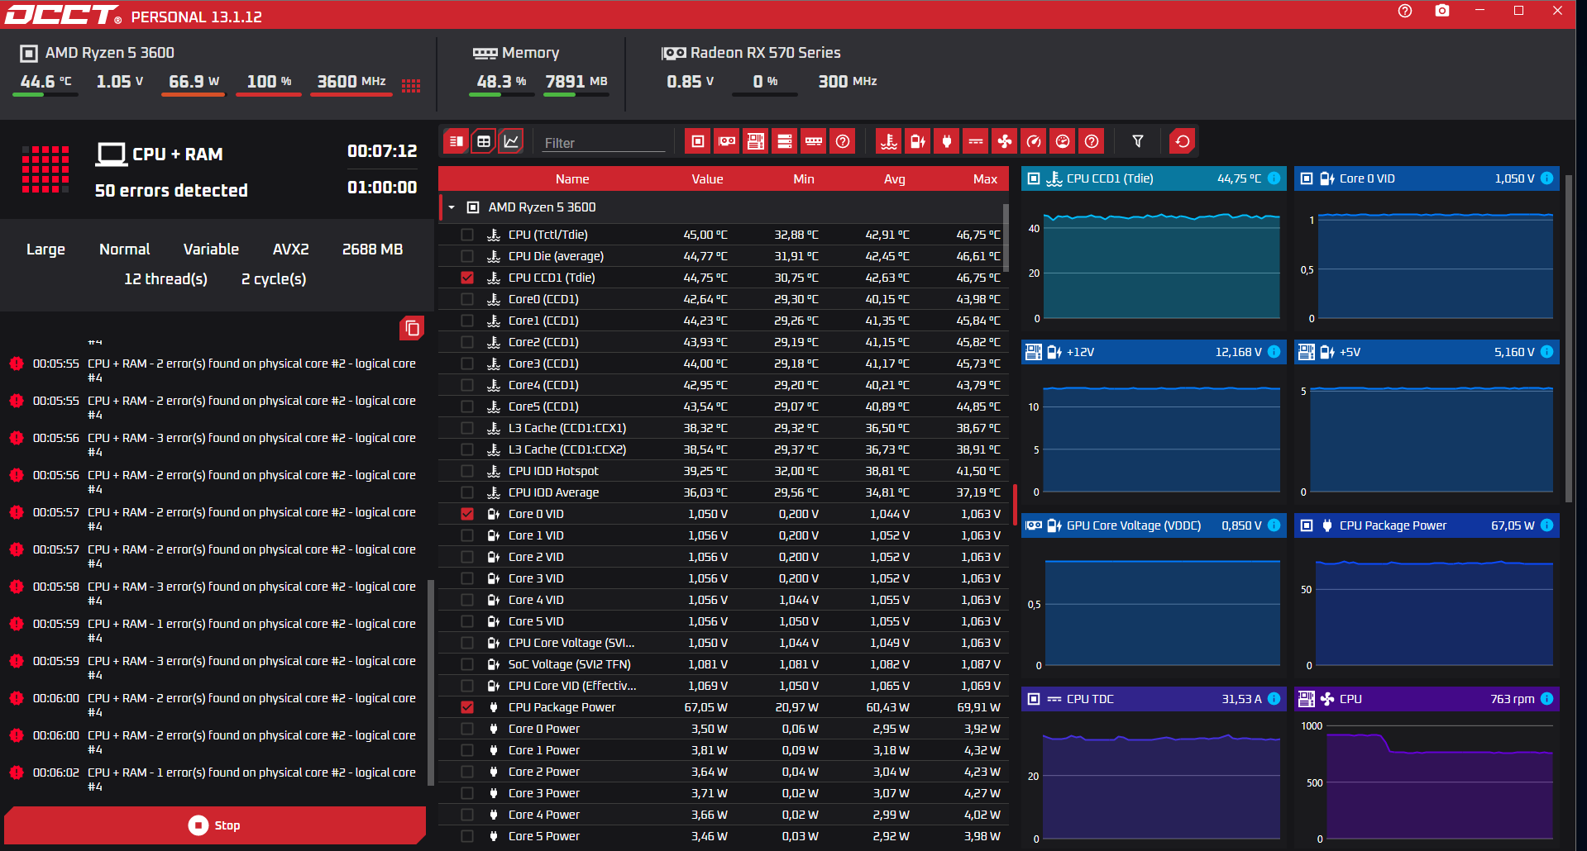Screen dimensions: 1587x851
Task: Open info for CPU Package Power graph
Action: [1547, 525]
